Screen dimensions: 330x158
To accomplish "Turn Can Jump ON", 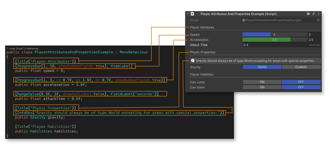I will [262, 82].
